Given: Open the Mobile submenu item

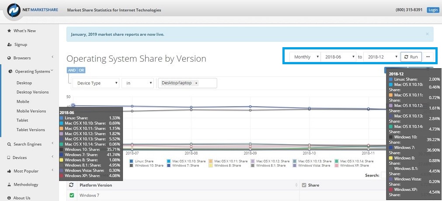Looking at the screenshot, I should pos(23,101).
